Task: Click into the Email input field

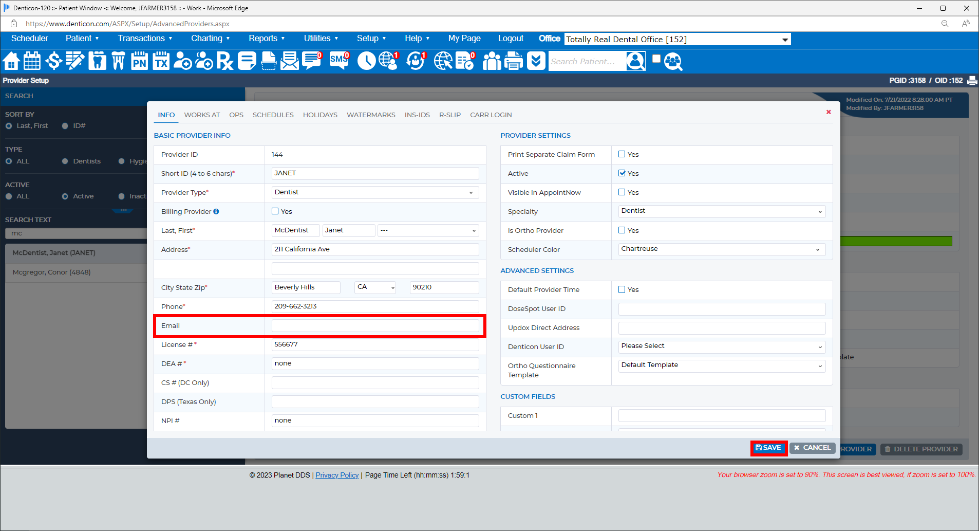Action: pyautogui.click(x=375, y=325)
